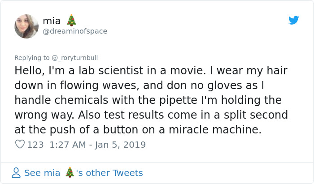Open the @_roryturnbull mention

tap(75, 58)
